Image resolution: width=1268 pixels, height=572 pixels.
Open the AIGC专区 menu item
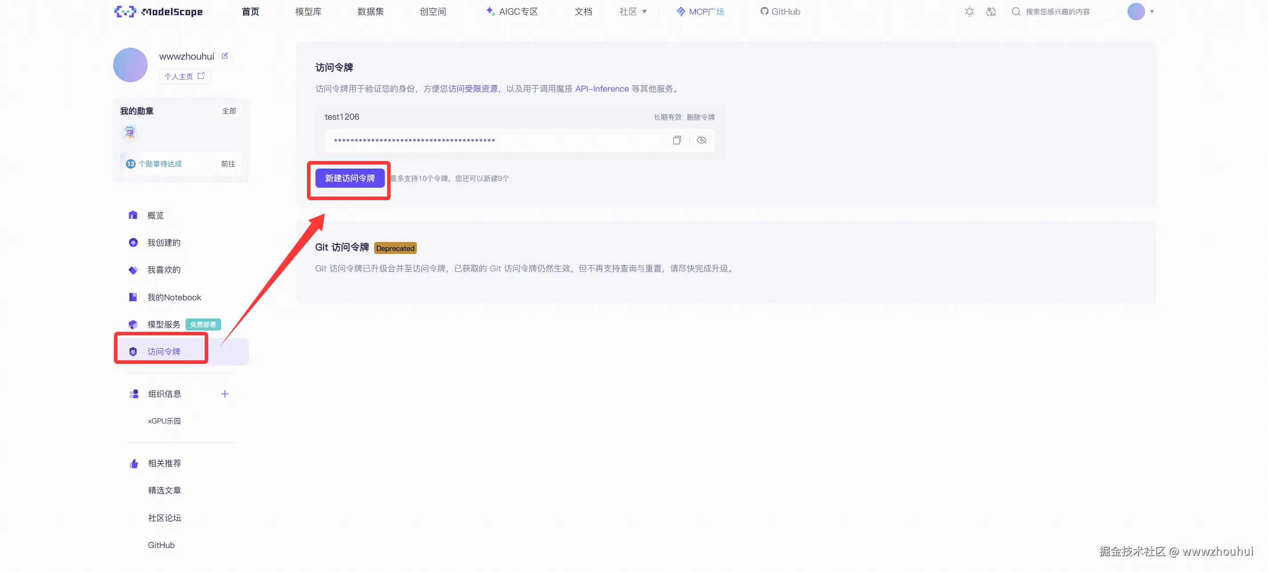(512, 11)
